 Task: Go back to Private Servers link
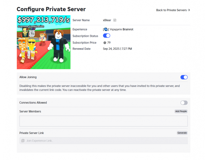click(173, 10)
